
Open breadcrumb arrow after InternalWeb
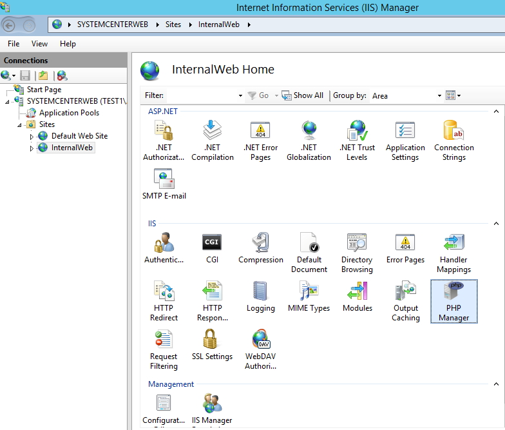249,24
